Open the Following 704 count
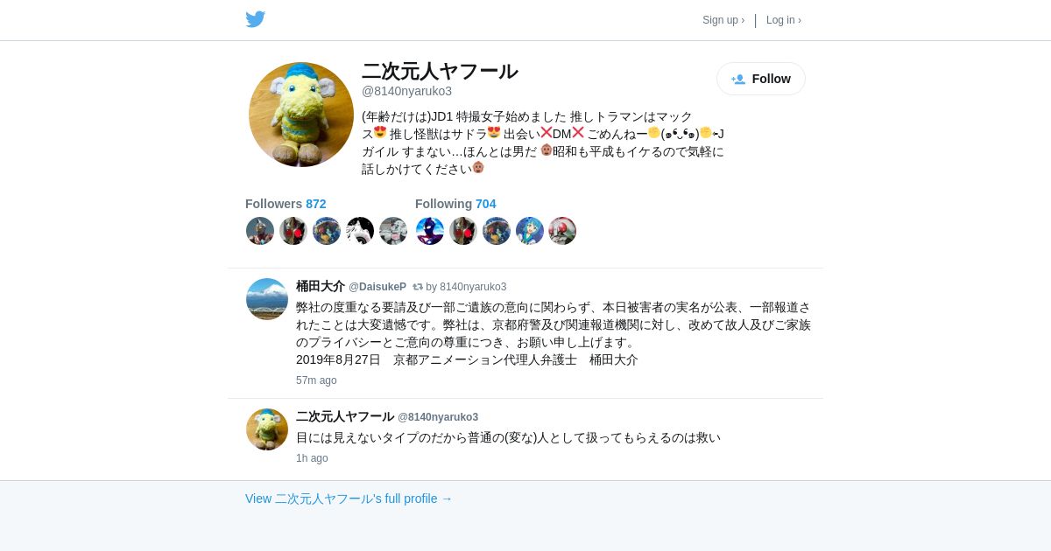Viewport: 1051px width, 551px height. (x=455, y=204)
